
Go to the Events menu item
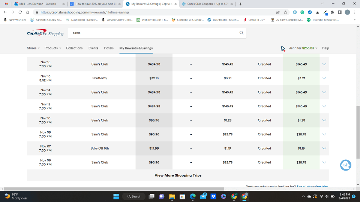[x=93, y=48]
